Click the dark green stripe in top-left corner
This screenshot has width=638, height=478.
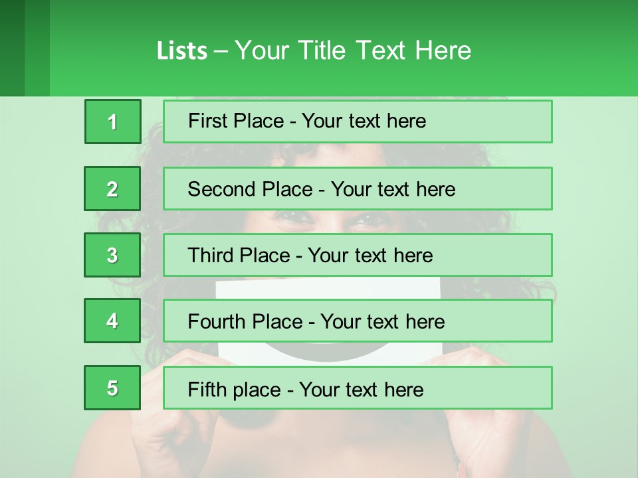tap(12, 48)
